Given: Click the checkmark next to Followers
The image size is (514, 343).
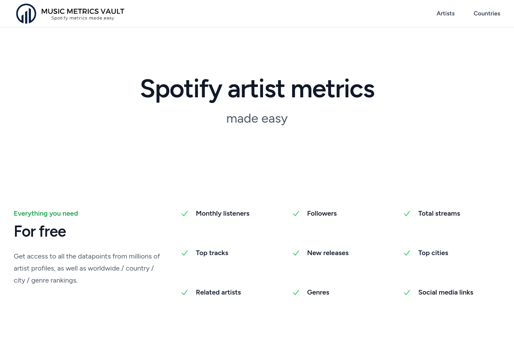Looking at the screenshot, I should coord(296,214).
